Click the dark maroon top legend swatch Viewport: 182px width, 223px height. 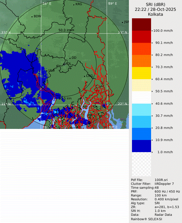click(x=142, y=24)
